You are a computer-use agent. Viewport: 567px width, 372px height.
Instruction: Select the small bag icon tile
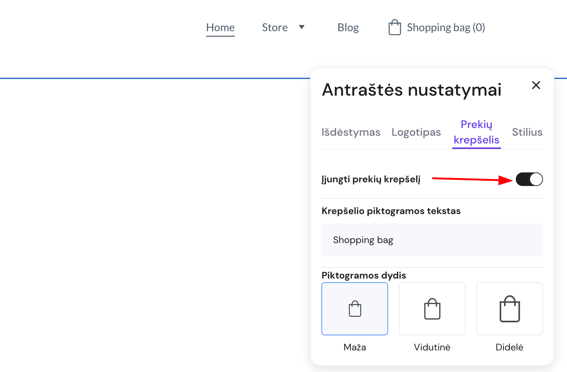[354, 309]
